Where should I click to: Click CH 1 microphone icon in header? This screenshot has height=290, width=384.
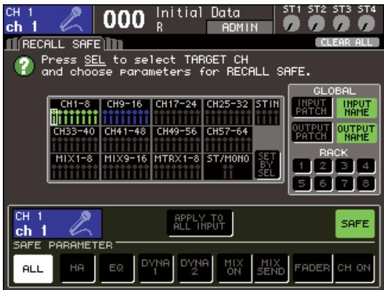click(x=71, y=19)
